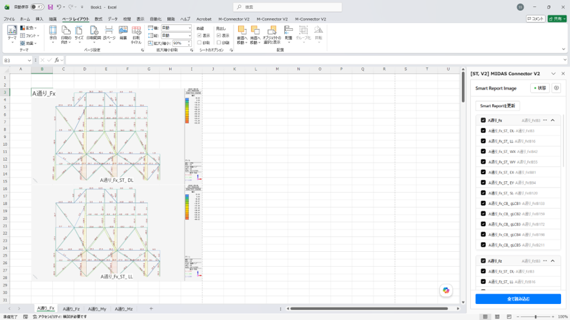Switch to Normal view in status bar
The height and width of the screenshot is (320, 570).
tap(485, 317)
